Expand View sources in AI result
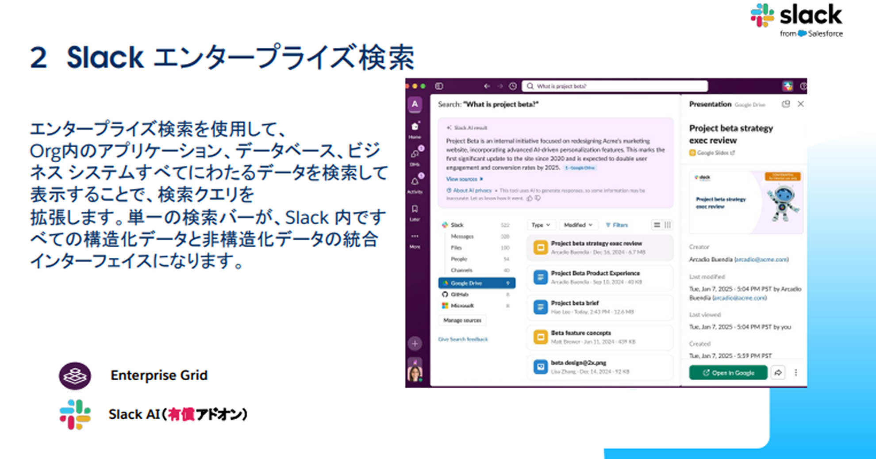Image resolution: width=876 pixels, height=459 pixels. 464,179
